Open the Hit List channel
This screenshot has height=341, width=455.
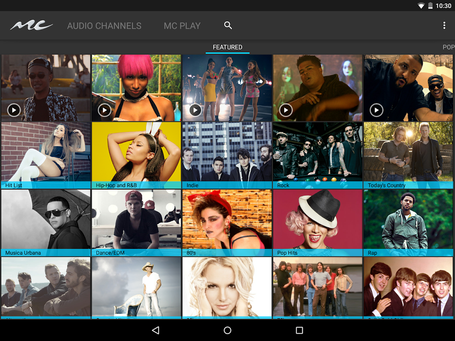45,155
